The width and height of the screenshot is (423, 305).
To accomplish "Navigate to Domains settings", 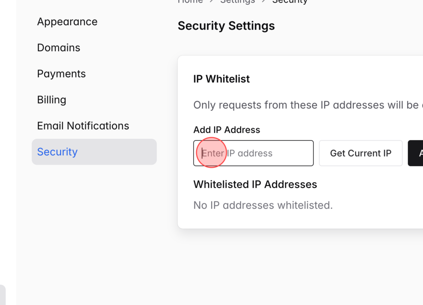I will tap(59, 48).
